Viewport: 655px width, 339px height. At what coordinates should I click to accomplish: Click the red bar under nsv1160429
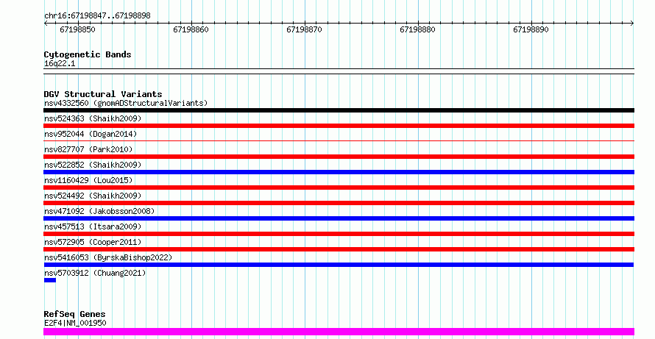click(339, 188)
